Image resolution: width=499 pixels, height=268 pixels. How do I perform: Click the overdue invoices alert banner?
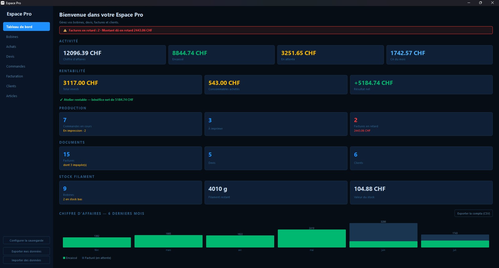pyautogui.click(x=276, y=30)
